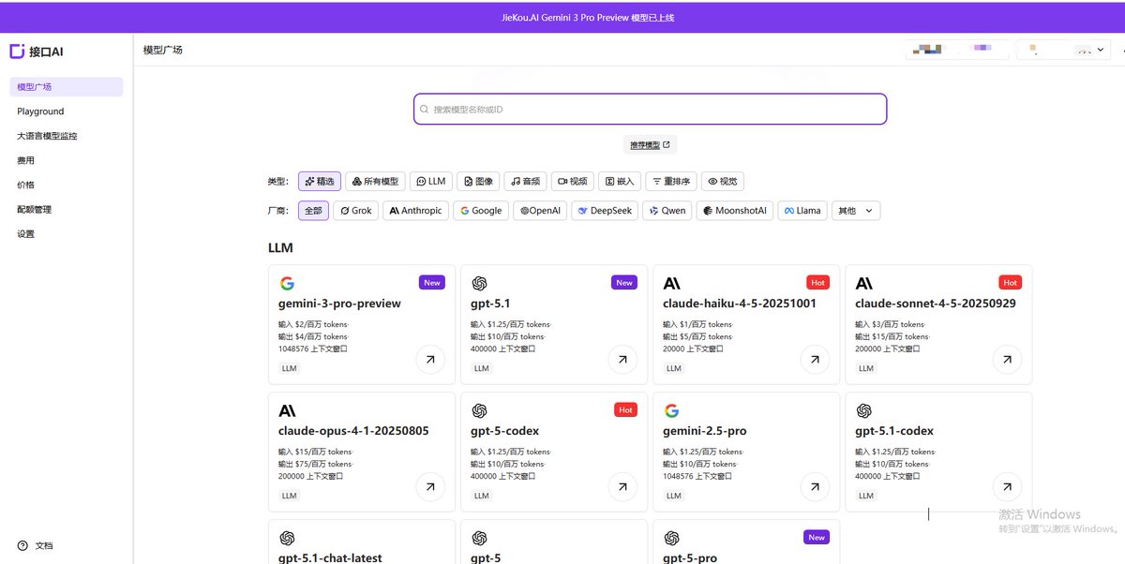Click the LLM tag on gpt-5.1 card
Image resolution: width=1125 pixels, height=564 pixels.
(x=481, y=368)
